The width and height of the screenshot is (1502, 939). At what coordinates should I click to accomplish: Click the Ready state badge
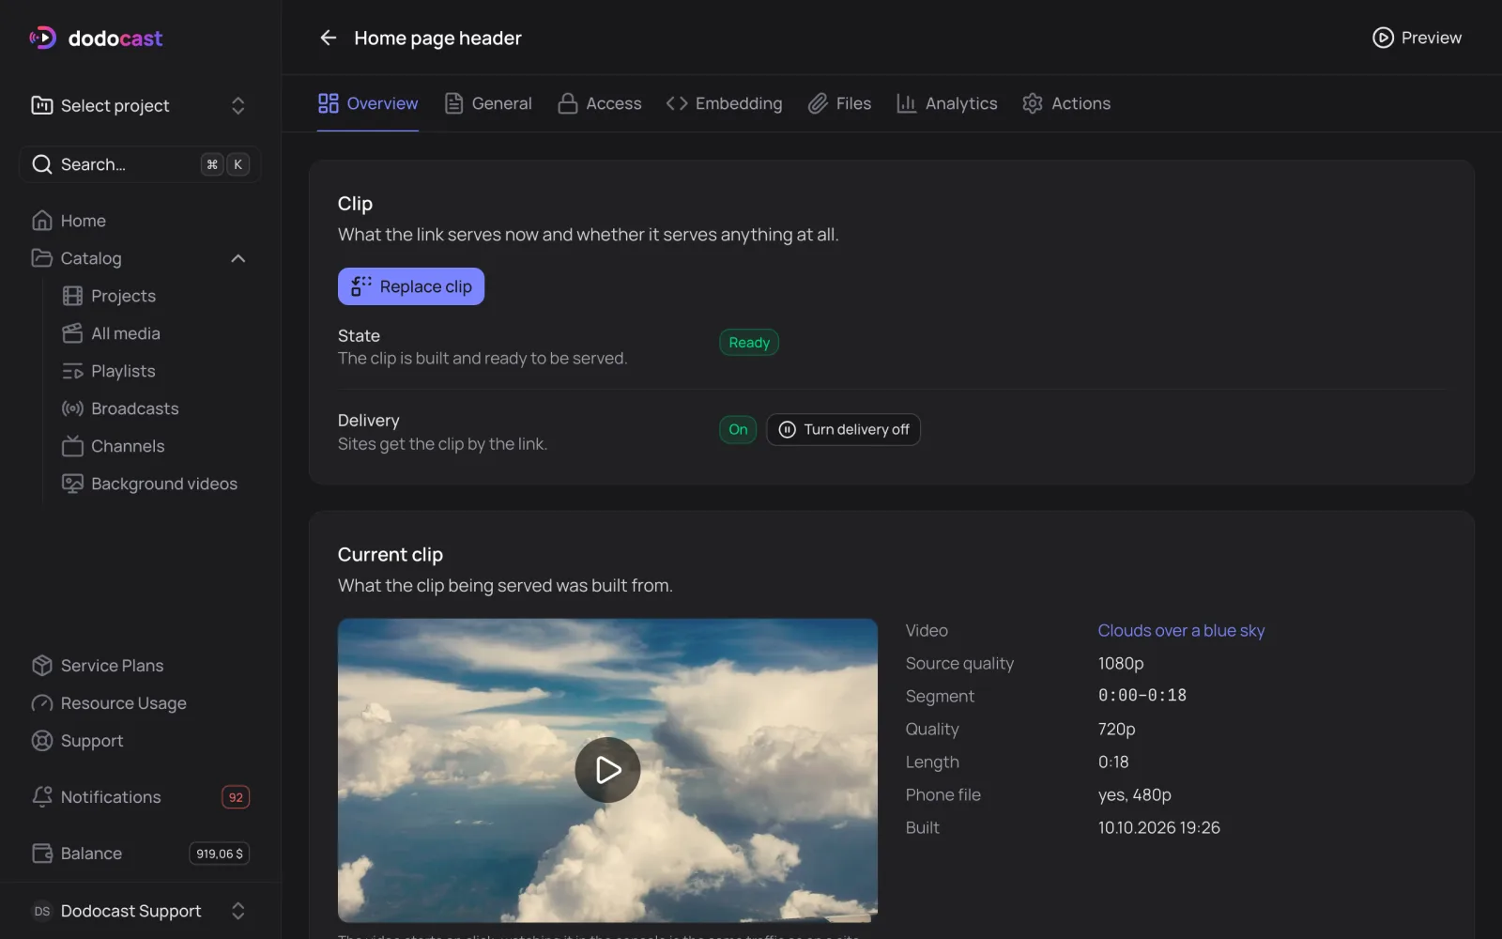coord(749,343)
